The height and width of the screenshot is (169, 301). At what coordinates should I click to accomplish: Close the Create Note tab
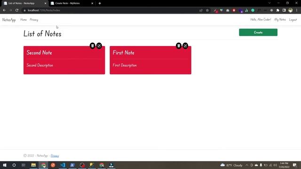coord(92,3)
